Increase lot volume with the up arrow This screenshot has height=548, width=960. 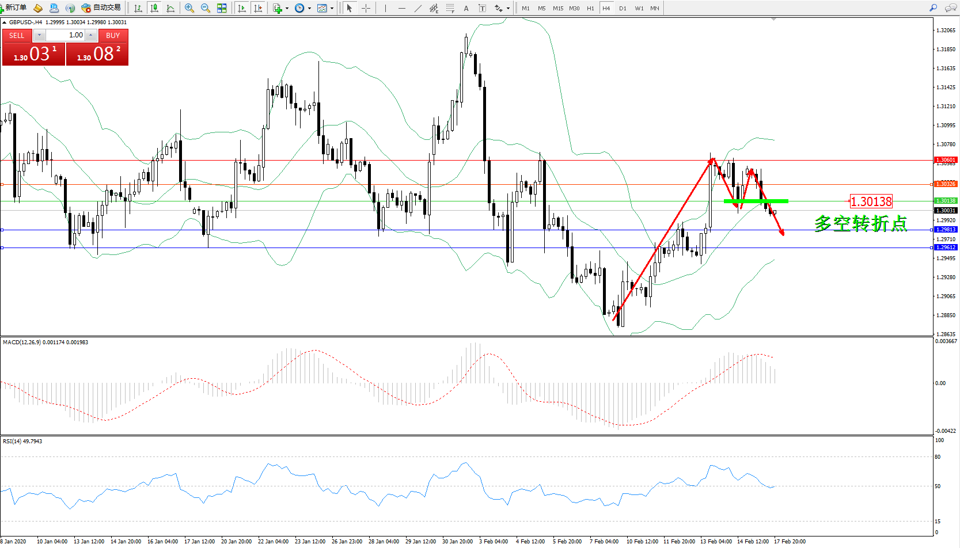pyautogui.click(x=90, y=35)
